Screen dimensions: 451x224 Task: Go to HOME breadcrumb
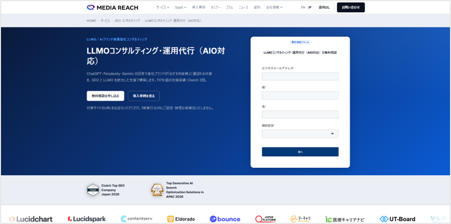pos(91,21)
